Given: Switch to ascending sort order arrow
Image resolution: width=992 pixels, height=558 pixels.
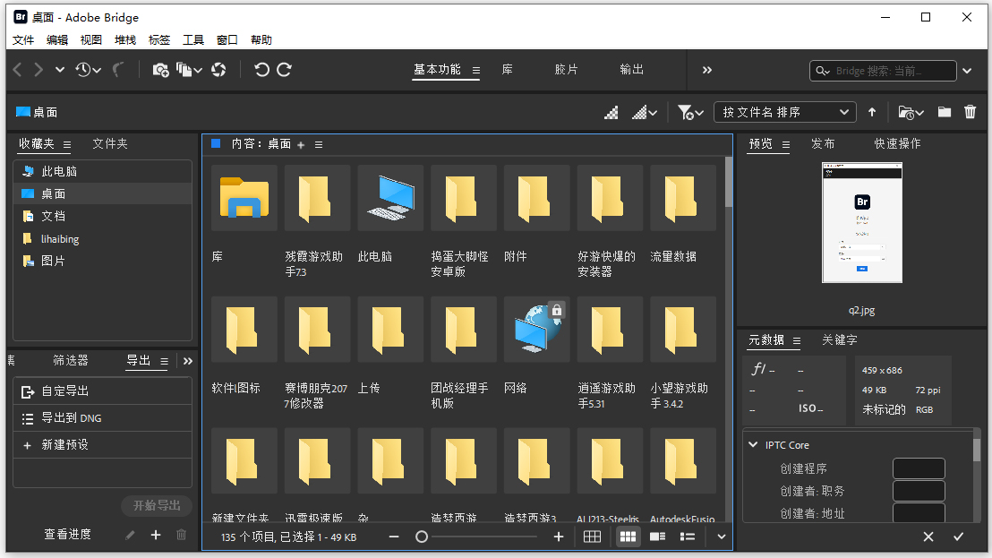Looking at the screenshot, I should pos(871,111).
